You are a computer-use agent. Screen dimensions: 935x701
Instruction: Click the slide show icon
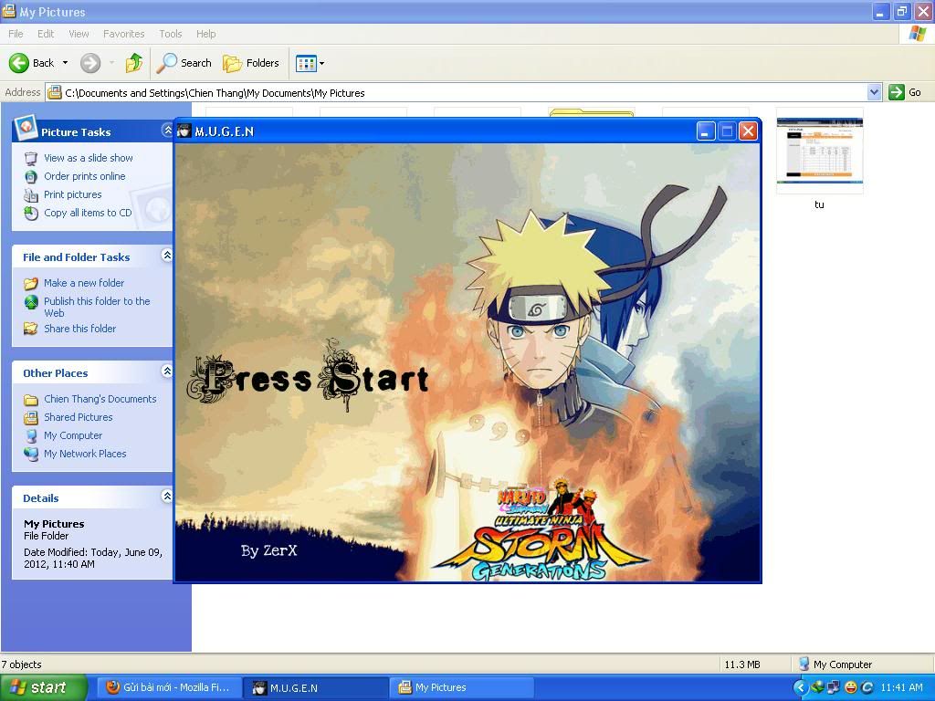(x=31, y=159)
